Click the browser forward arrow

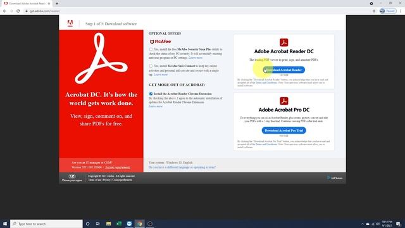coord(11,11)
